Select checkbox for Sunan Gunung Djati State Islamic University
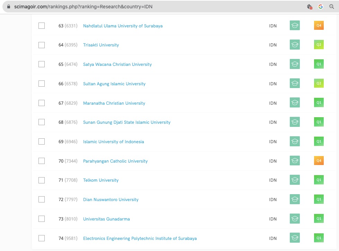339x251 pixels. tap(42, 122)
